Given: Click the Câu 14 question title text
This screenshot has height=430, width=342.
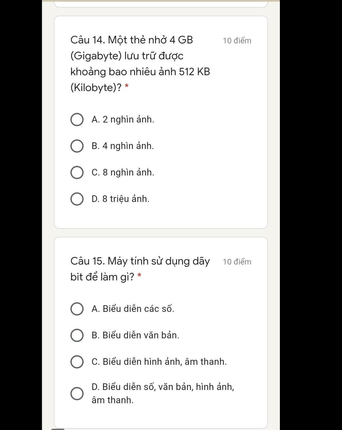Looking at the screenshot, I should 140,64.
